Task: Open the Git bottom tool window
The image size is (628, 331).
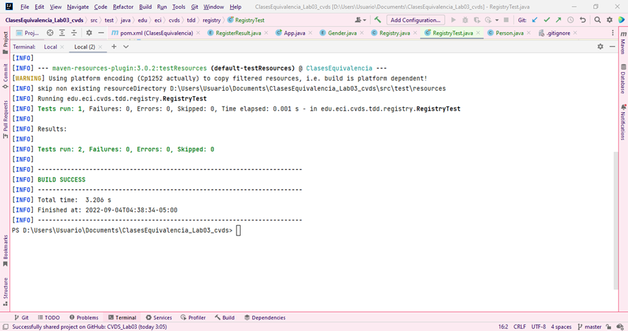Action: pos(21,317)
